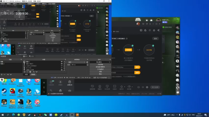209x117 pixels.
Task: Click the stream key input field
Action: pyautogui.click(x=123, y=73)
